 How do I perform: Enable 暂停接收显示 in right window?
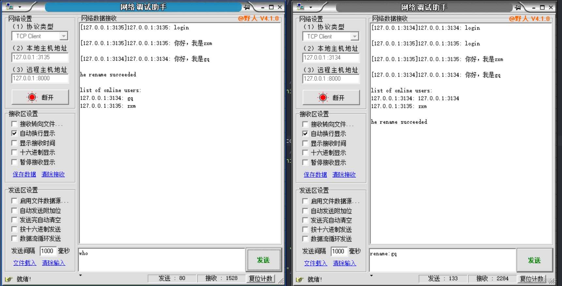(x=305, y=162)
